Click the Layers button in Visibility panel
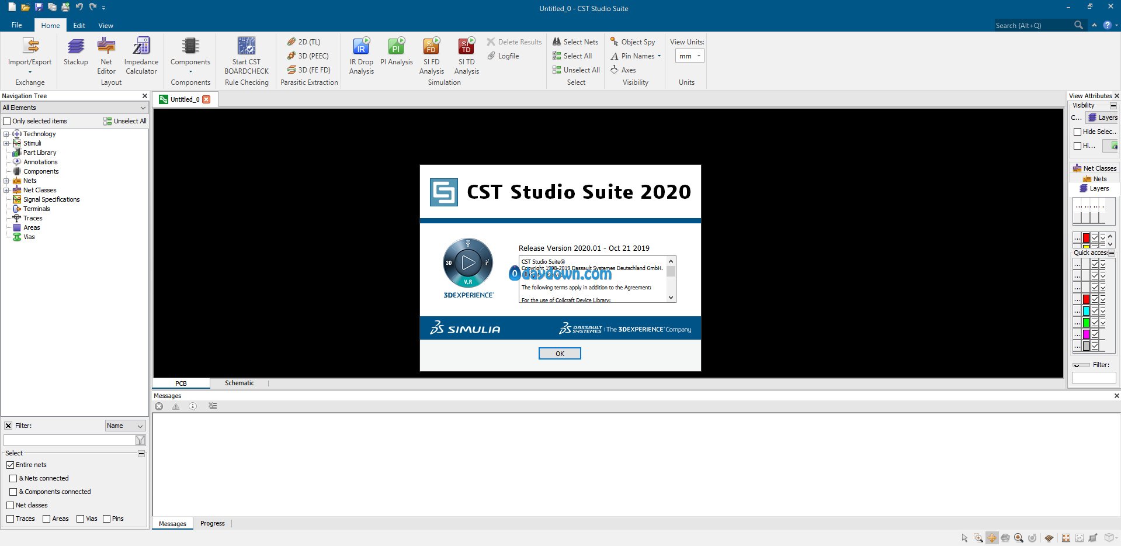 click(x=1103, y=118)
